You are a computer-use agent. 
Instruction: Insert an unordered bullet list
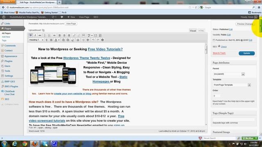point(45,36)
